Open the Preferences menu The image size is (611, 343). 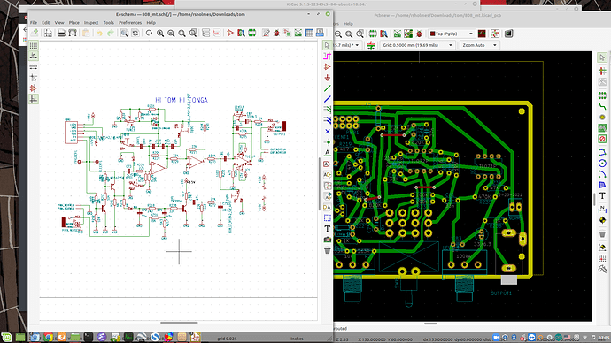point(130,23)
